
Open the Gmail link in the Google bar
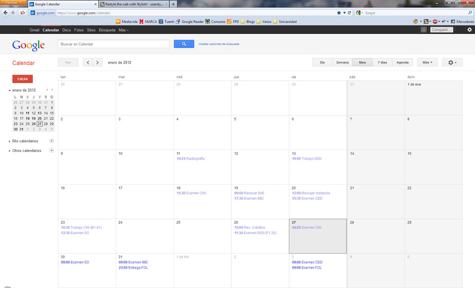[x=34, y=30]
